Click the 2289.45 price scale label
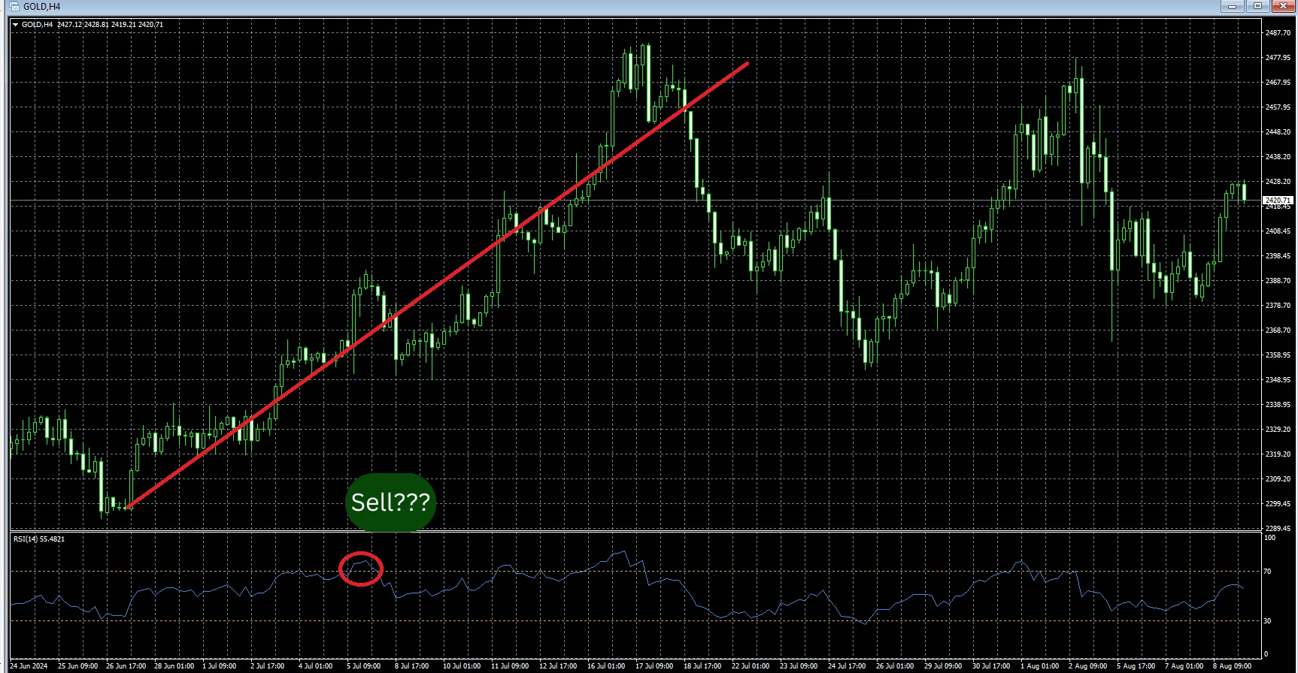This screenshot has height=673, width=1298. click(1278, 529)
